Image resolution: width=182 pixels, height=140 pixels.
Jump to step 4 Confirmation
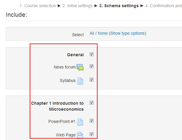coord(163,6)
